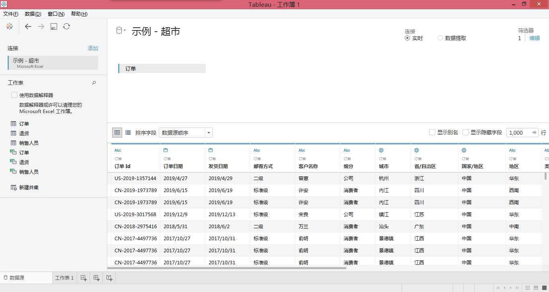Click the 示例 - 超市 data source title

tap(156, 31)
